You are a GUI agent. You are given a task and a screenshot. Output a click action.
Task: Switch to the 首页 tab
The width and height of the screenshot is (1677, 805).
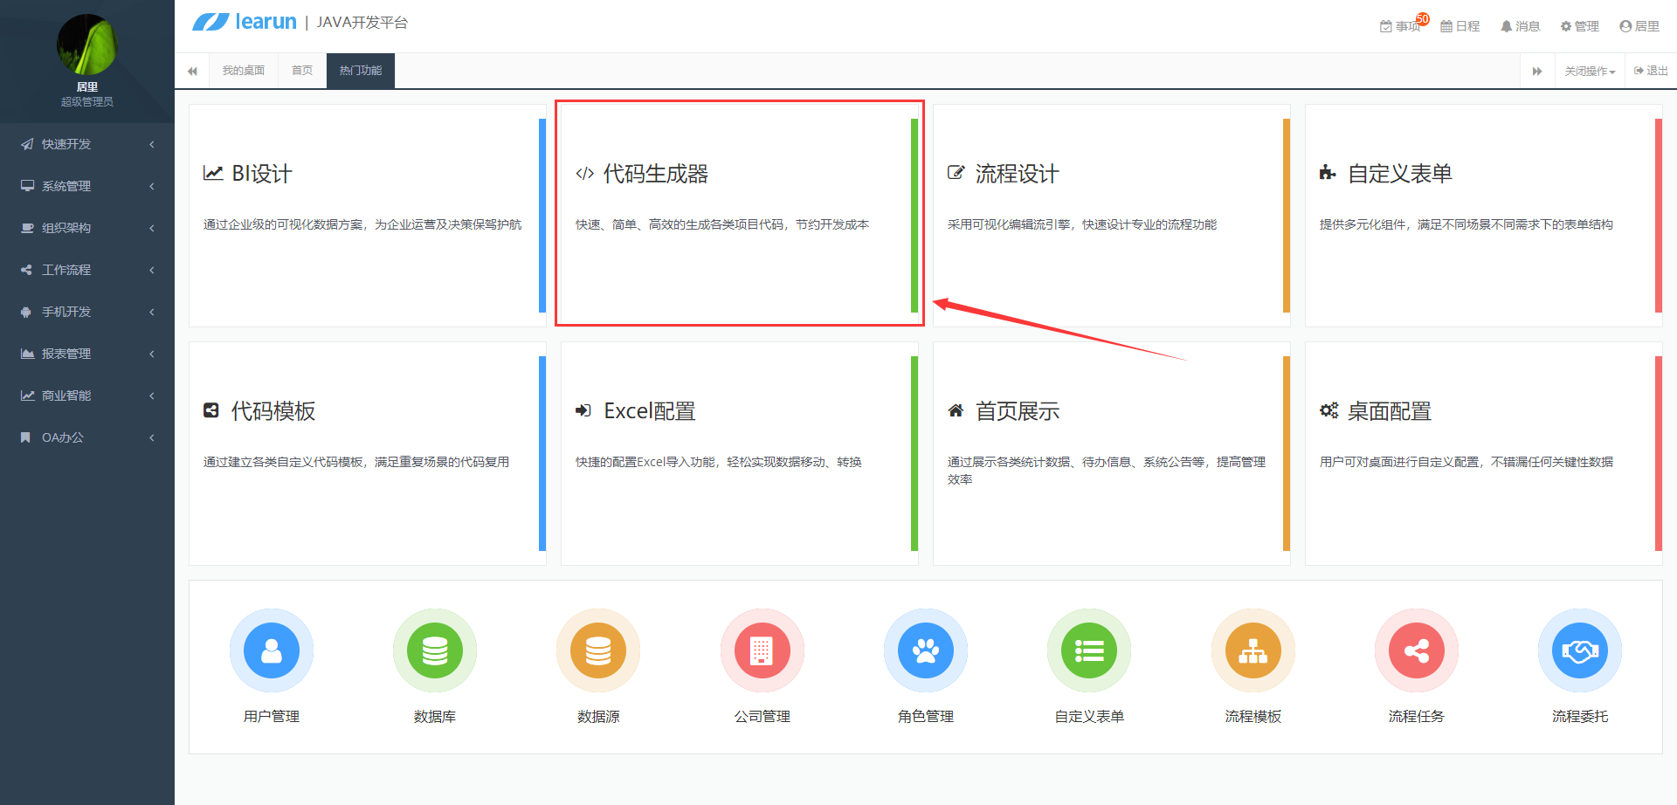pyautogui.click(x=300, y=70)
